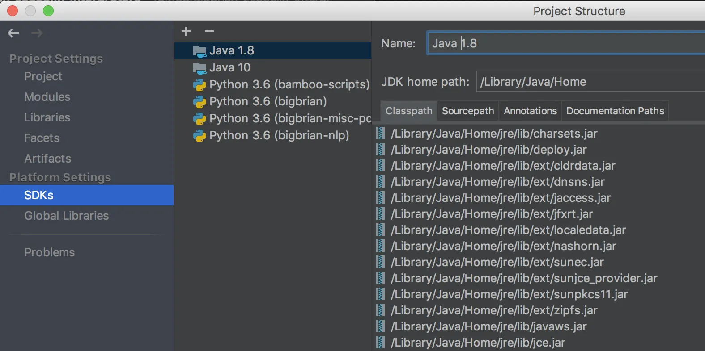Switch to the Classpath tab
The image size is (705, 351).
tap(409, 111)
